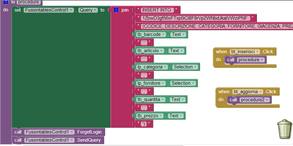Edit the (CODICE, DESCRIZIONE, CATEGORIA column list string
The image size is (293, 146).
[217, 26]
